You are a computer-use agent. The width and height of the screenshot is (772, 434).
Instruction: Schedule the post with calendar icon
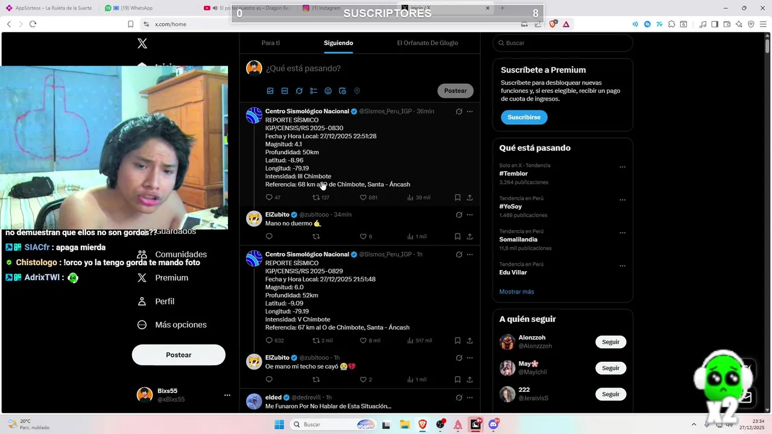click(x=343, y=91)
